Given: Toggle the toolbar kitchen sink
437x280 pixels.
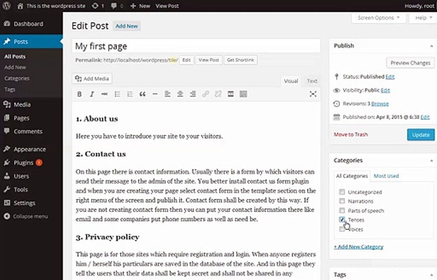Looking at the screenshot, I should pos(243,94).
